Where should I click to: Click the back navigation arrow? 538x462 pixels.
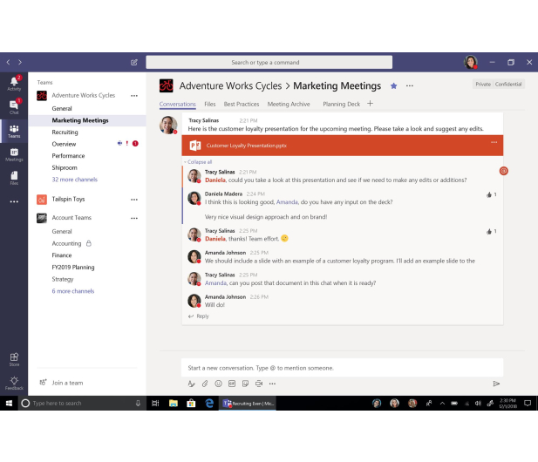point(8,62)
